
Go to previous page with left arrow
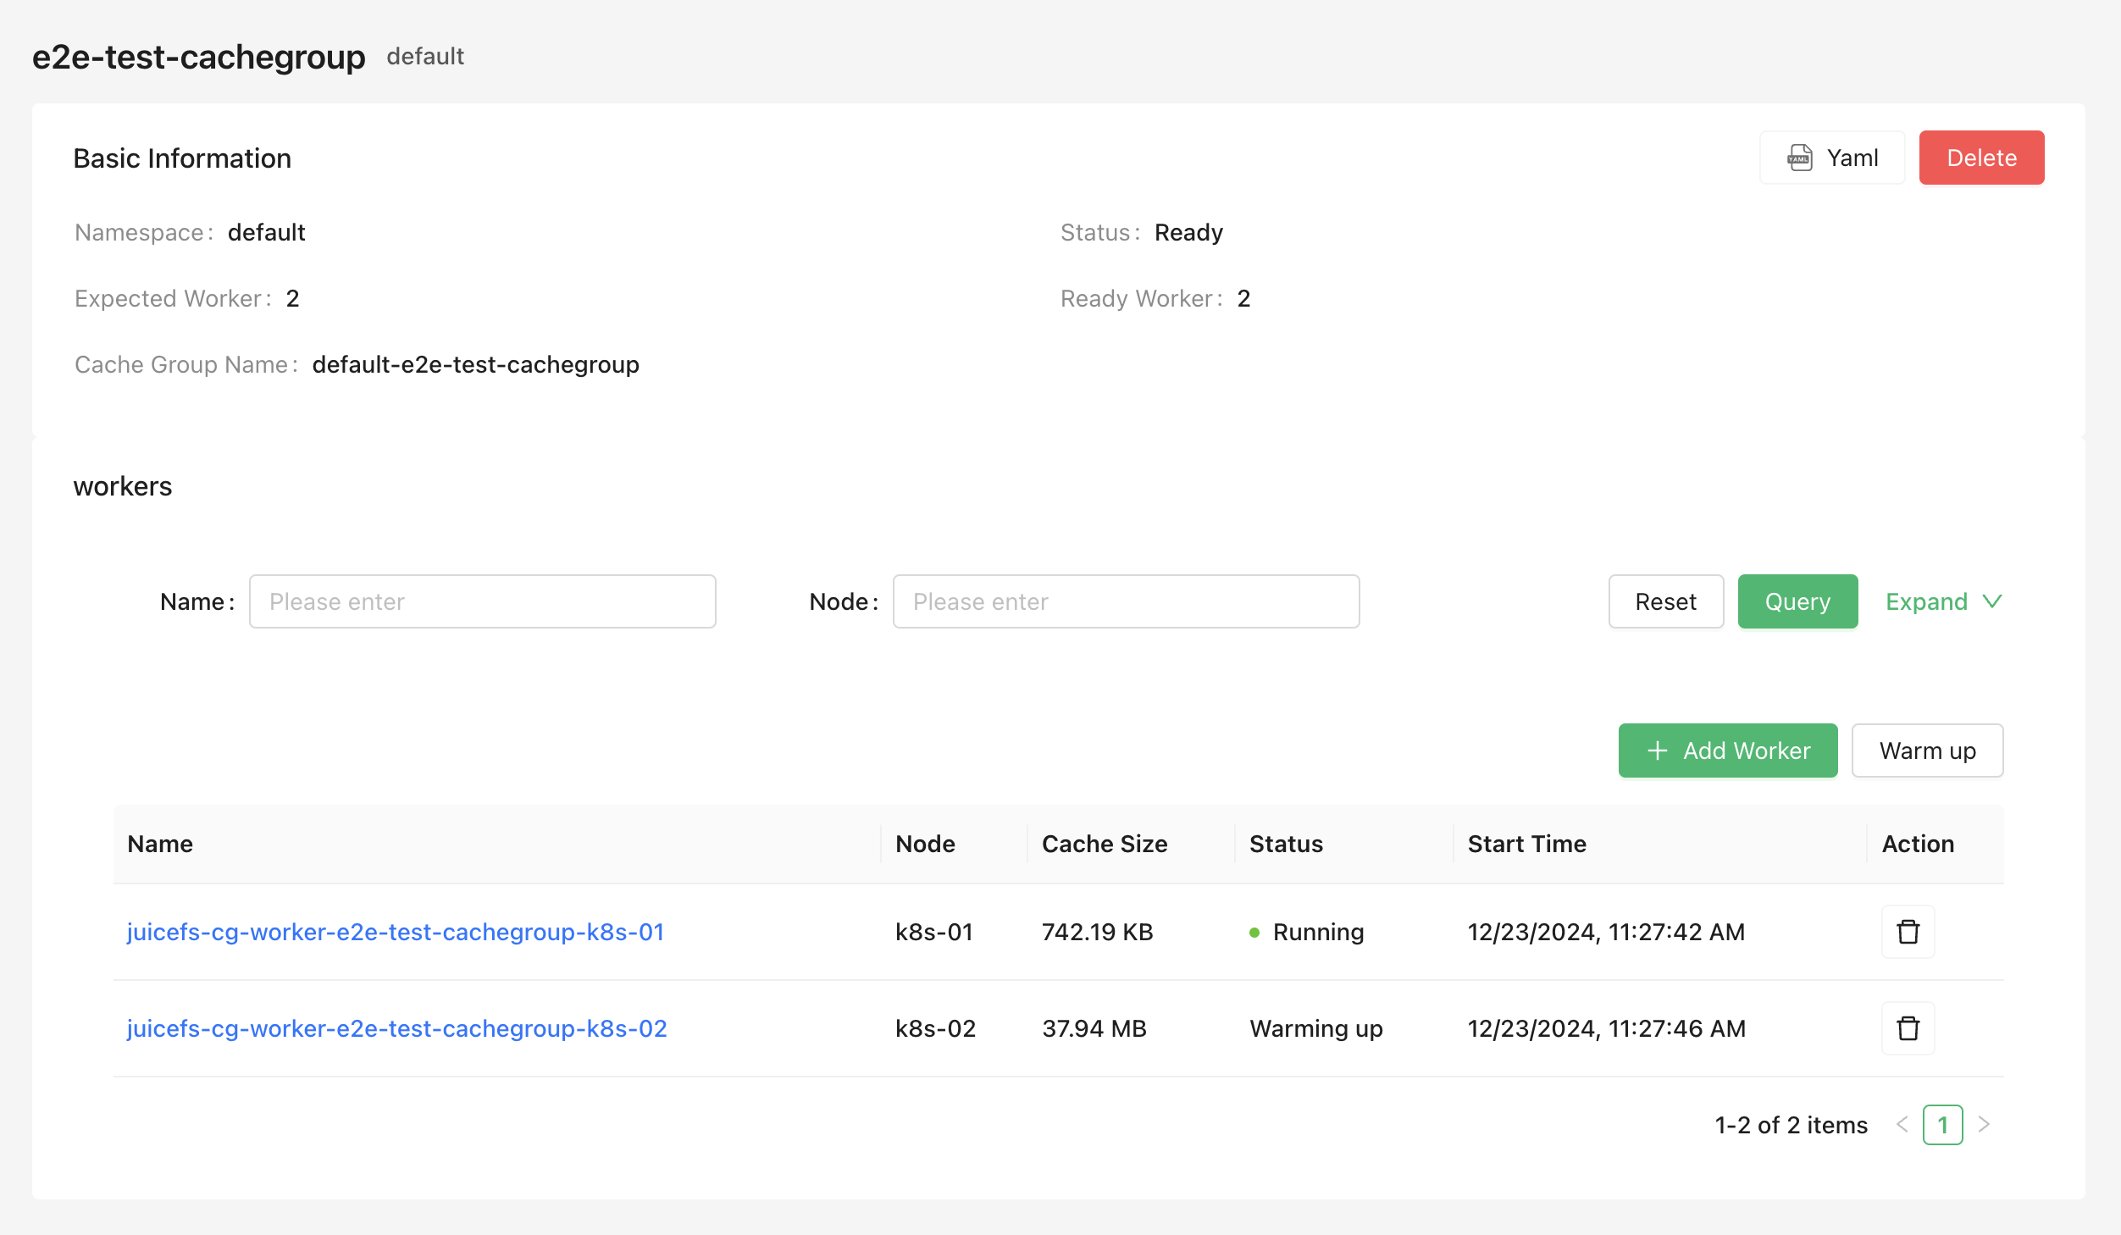tap(1903, 1125)
